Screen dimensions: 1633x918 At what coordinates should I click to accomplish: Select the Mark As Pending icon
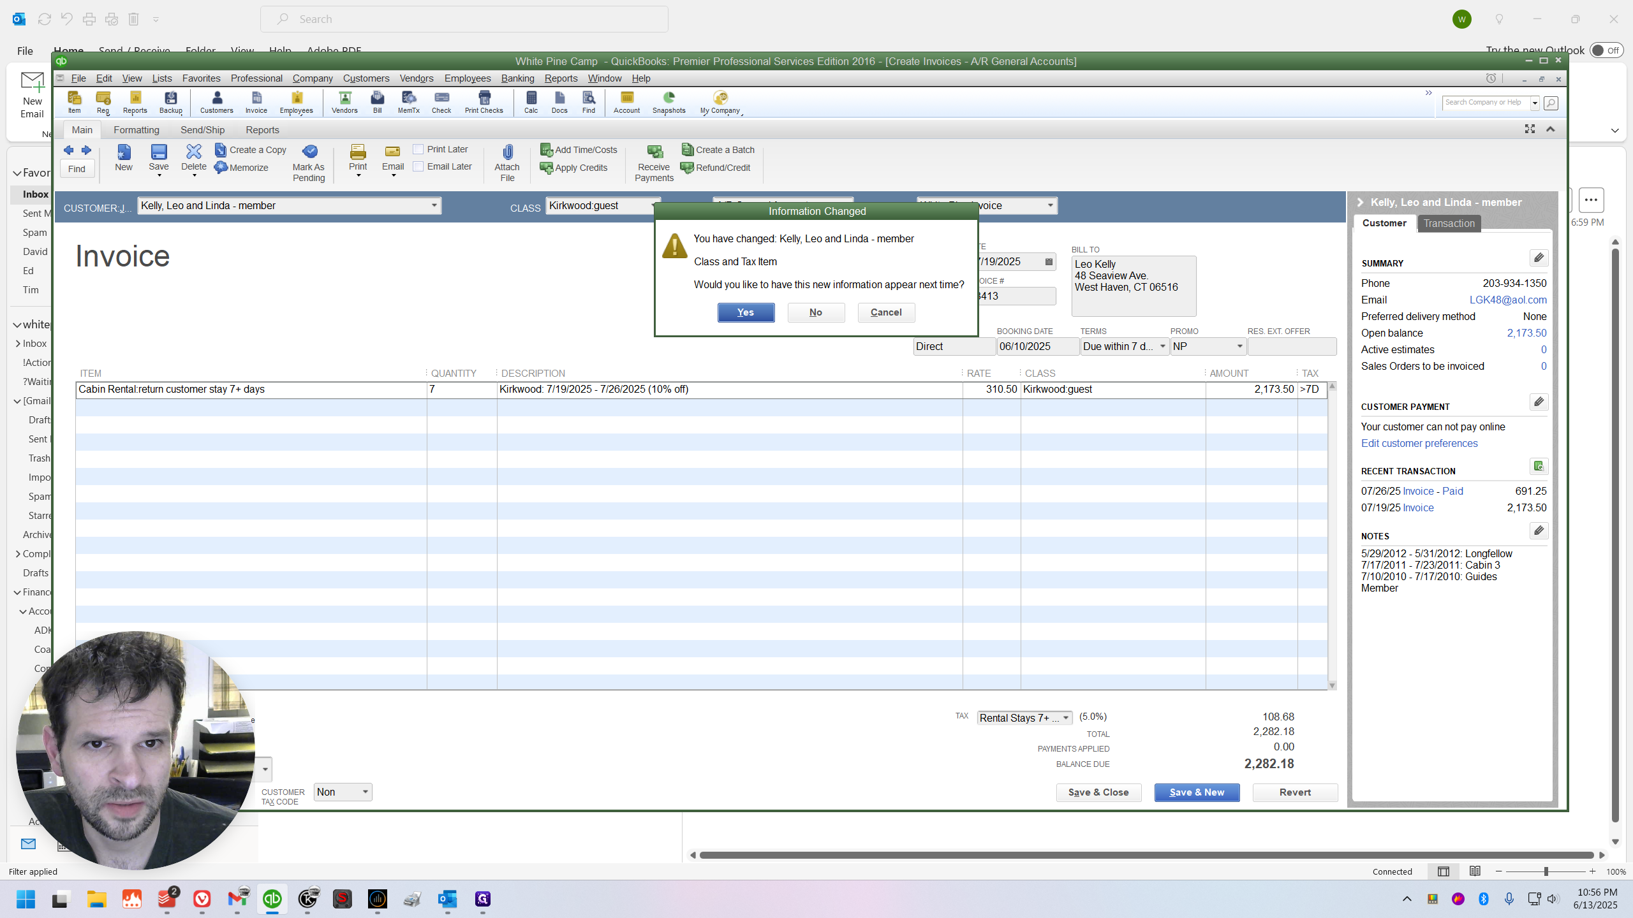pos(309,152)
